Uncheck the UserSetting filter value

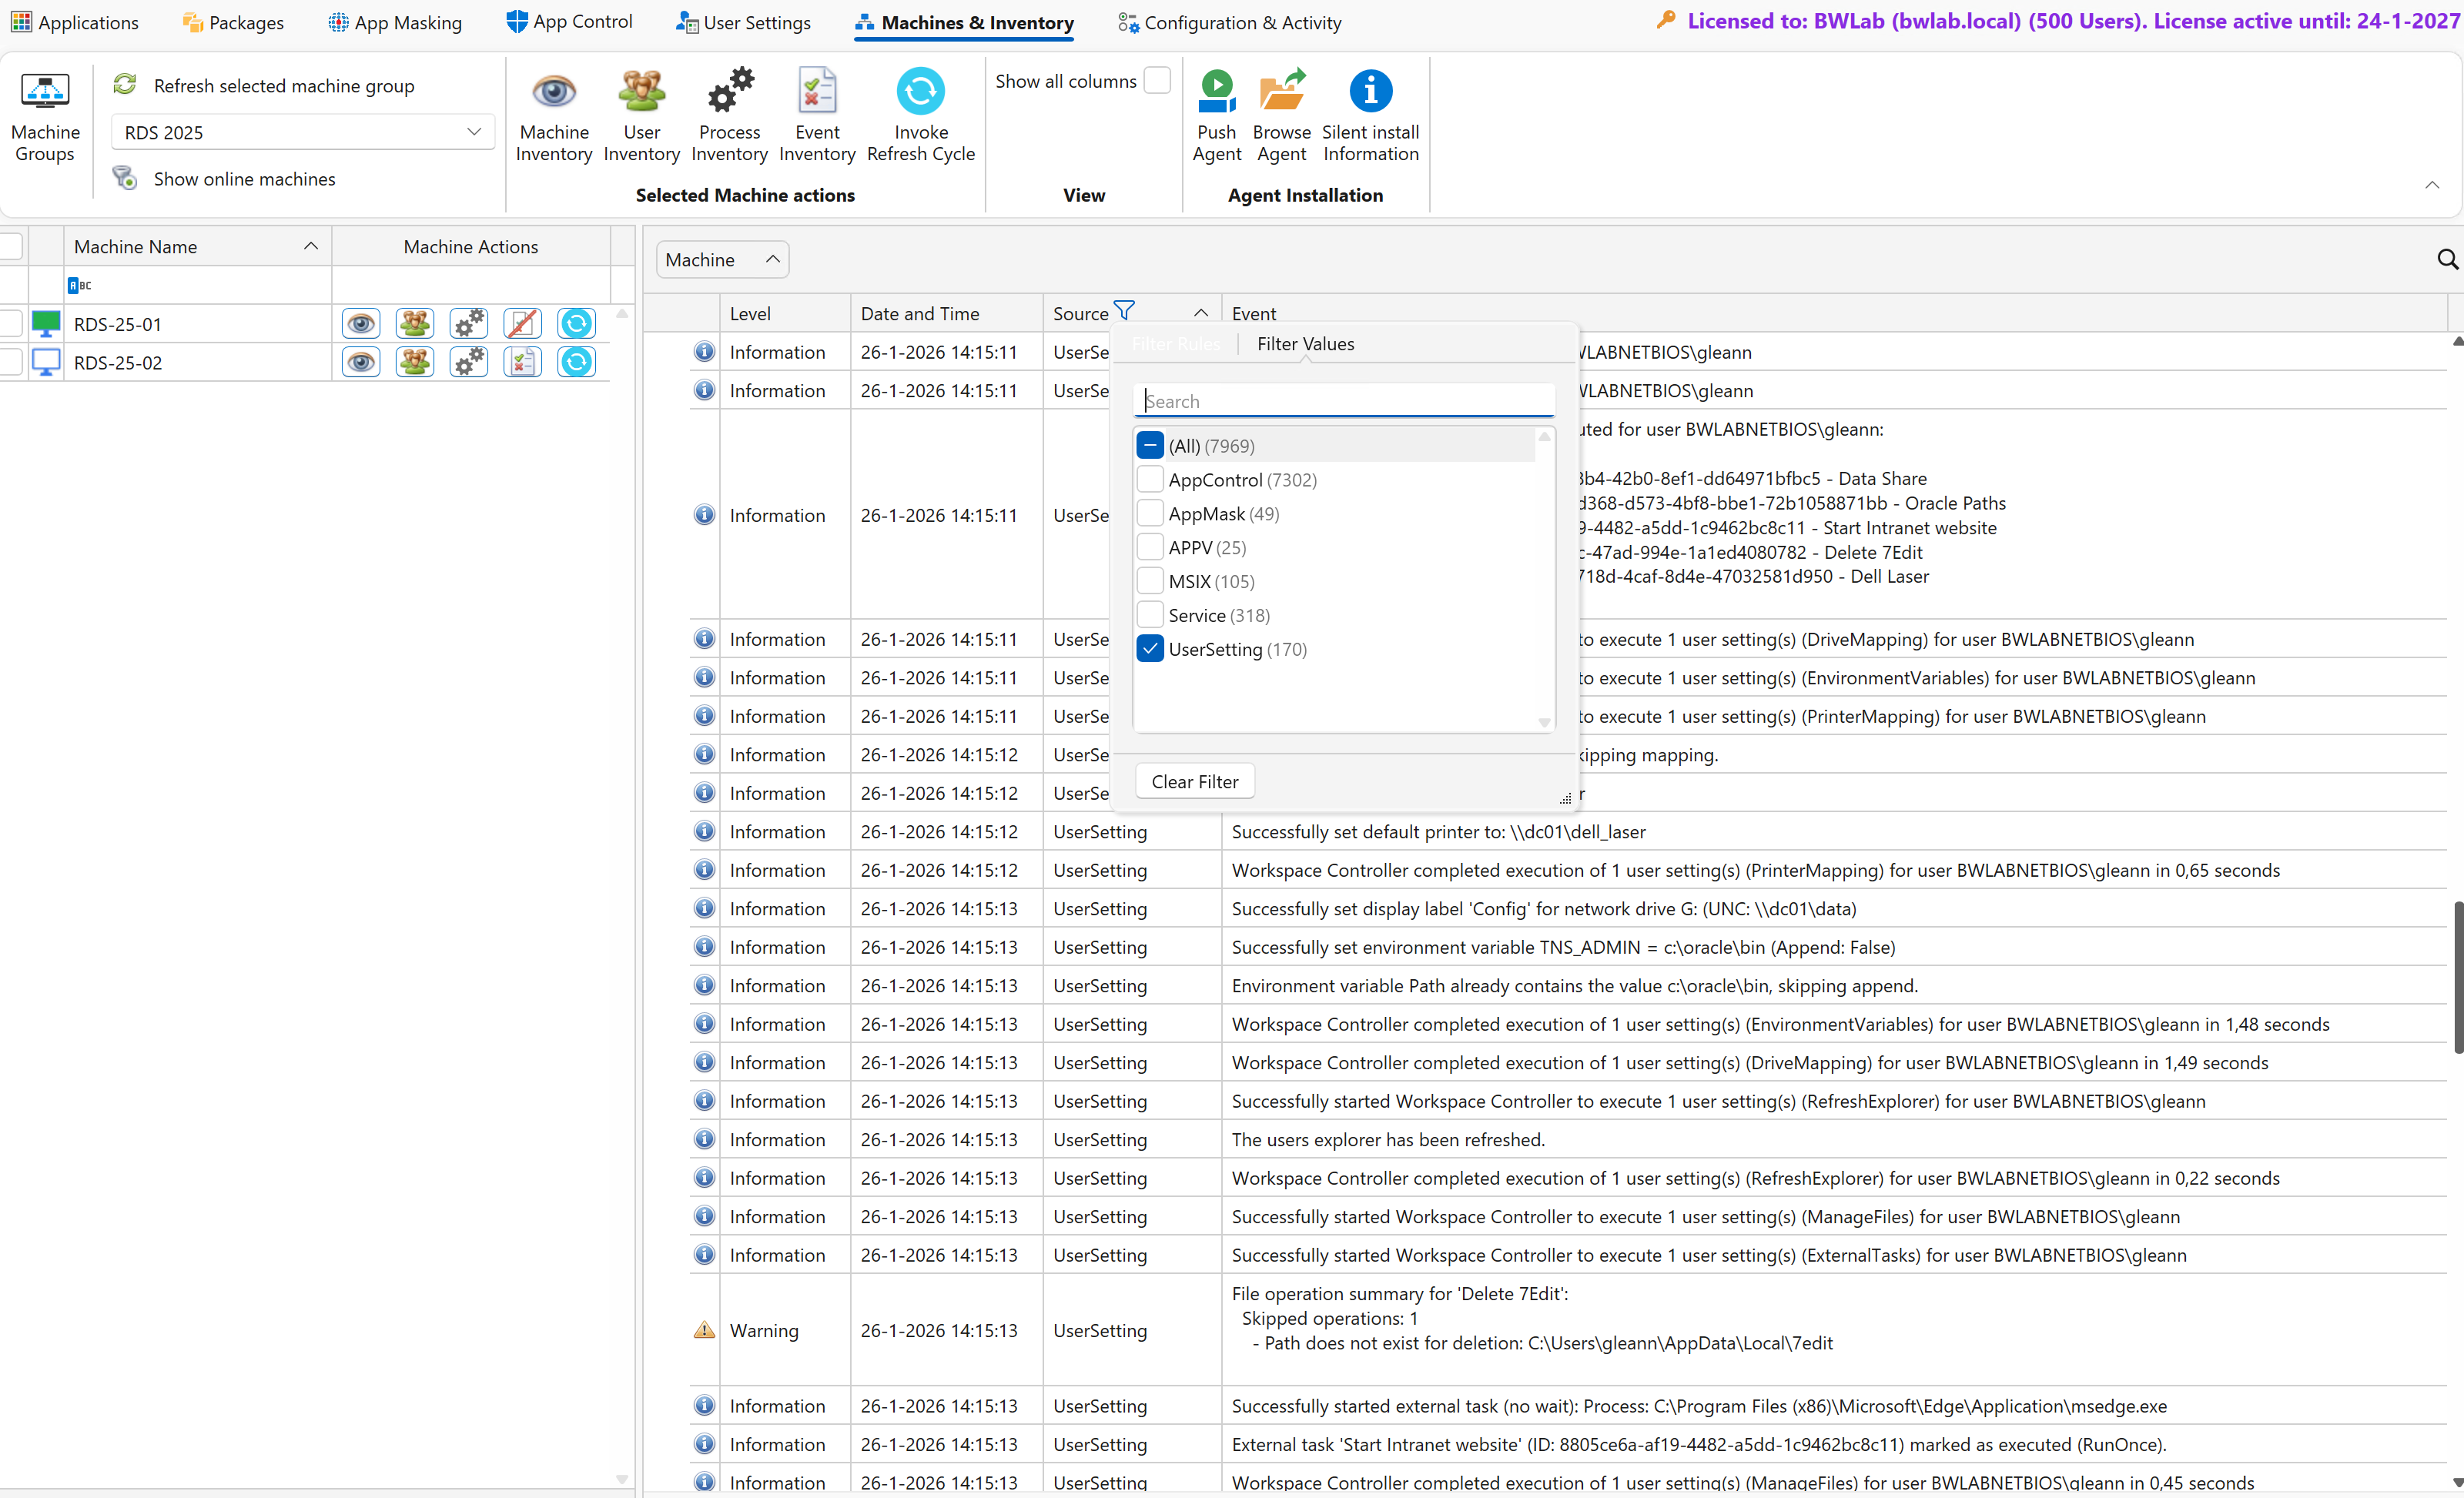tap(1150, 649)
